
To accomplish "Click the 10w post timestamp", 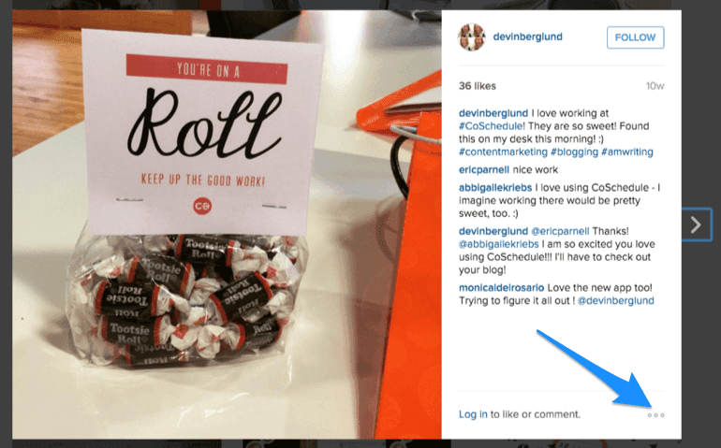I will [655, 86].
